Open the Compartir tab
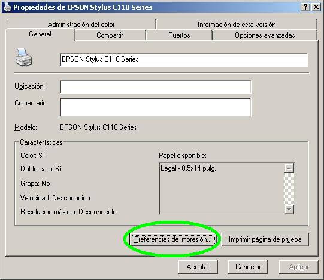The image size is (324, 280). tap(110, 35)
